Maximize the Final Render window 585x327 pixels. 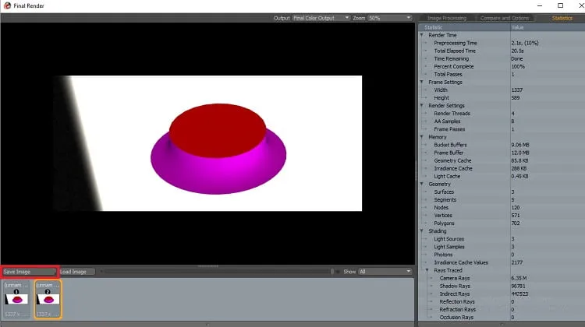pyautogui.click(x=560, y=5)
